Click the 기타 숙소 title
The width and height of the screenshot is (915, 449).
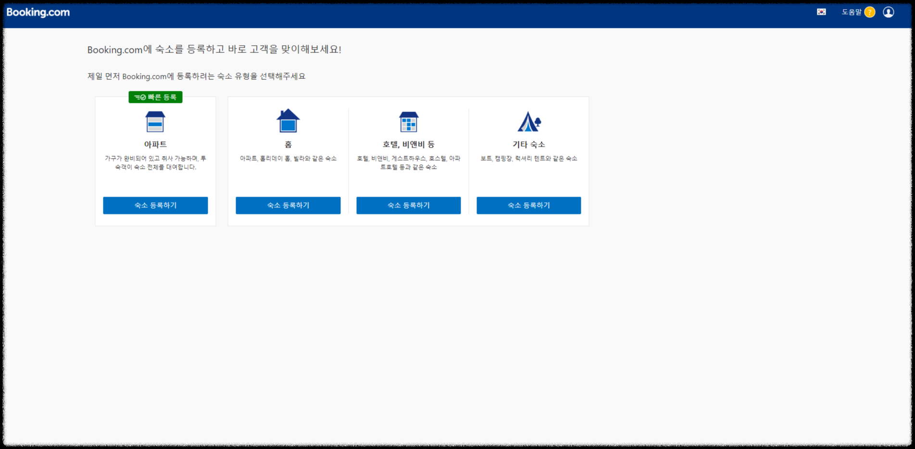click(x=529, y=144)
